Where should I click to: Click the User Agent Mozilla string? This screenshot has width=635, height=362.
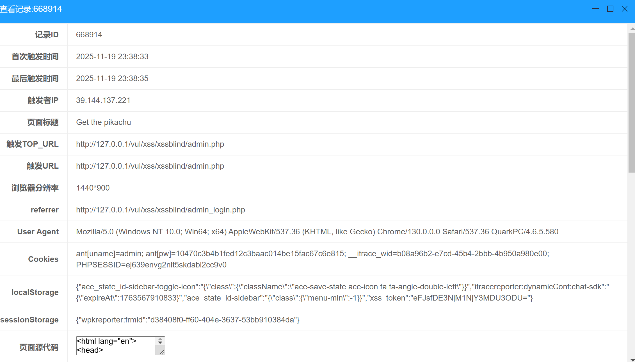pyautogui.click(x=317, y=232)
